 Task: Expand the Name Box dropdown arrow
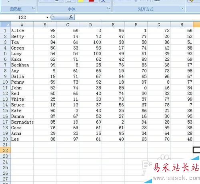click(47, 17)
